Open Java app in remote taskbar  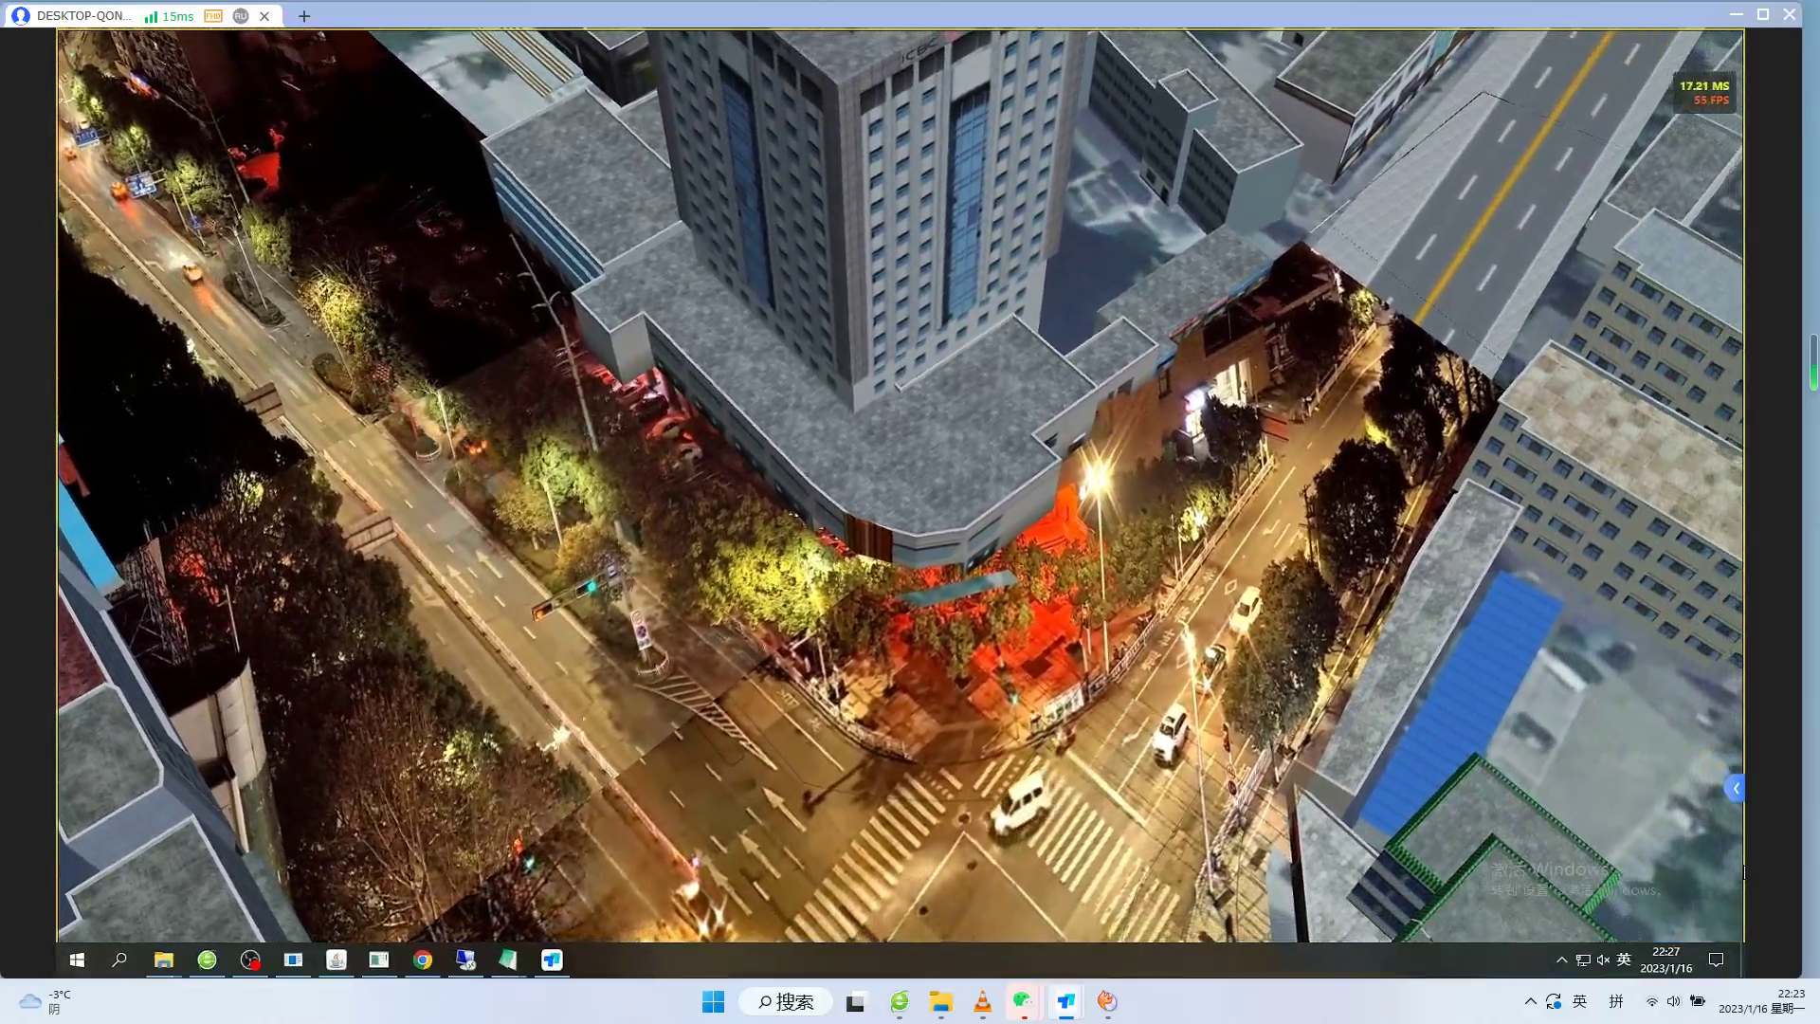click(337, 960)
